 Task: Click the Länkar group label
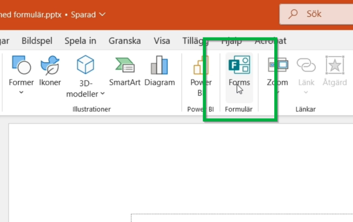(306, 109)
